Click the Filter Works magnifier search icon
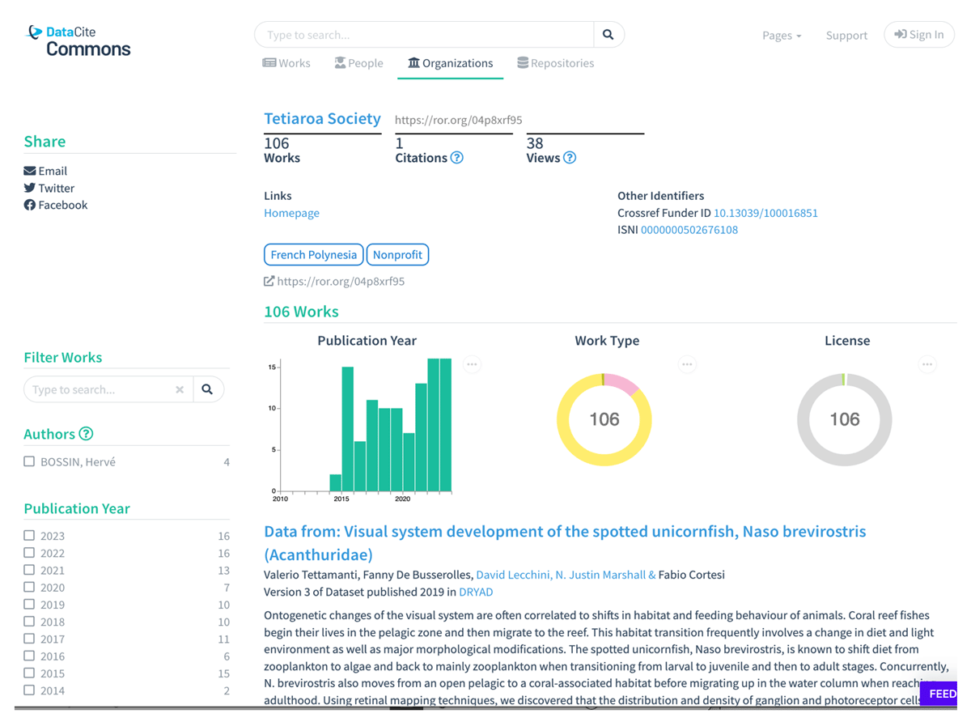 [x=207, y=389]
